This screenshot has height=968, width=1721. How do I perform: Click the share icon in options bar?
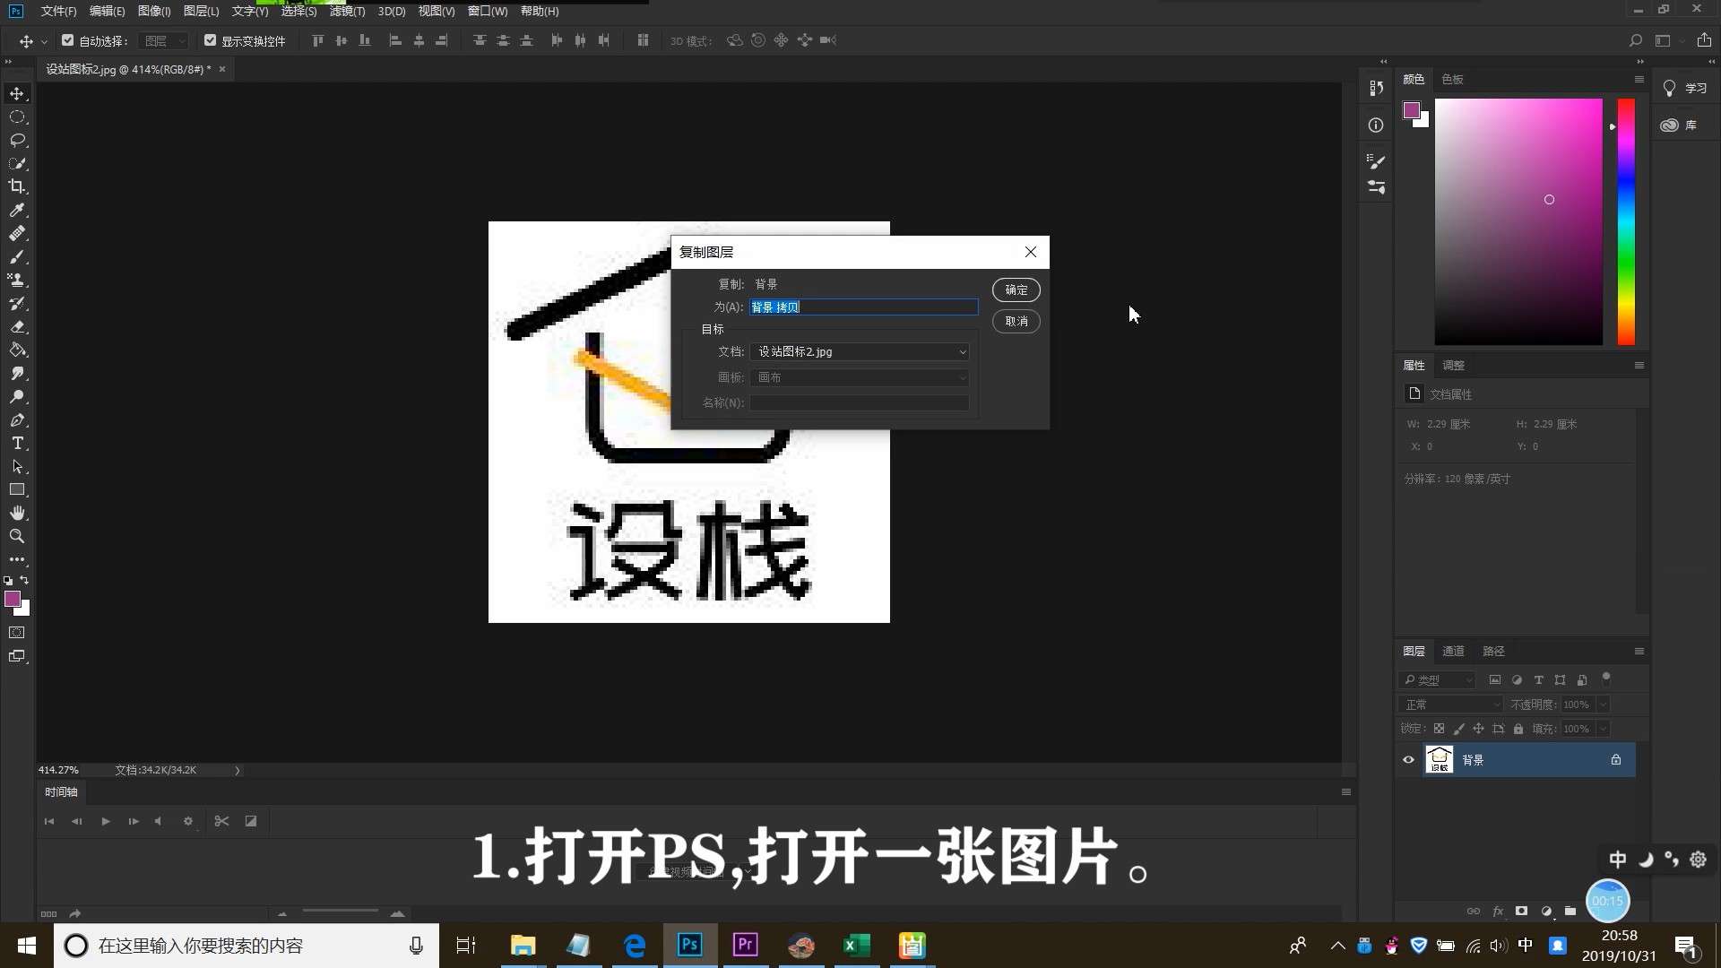pyautogui.click(x=1704, y=40)
